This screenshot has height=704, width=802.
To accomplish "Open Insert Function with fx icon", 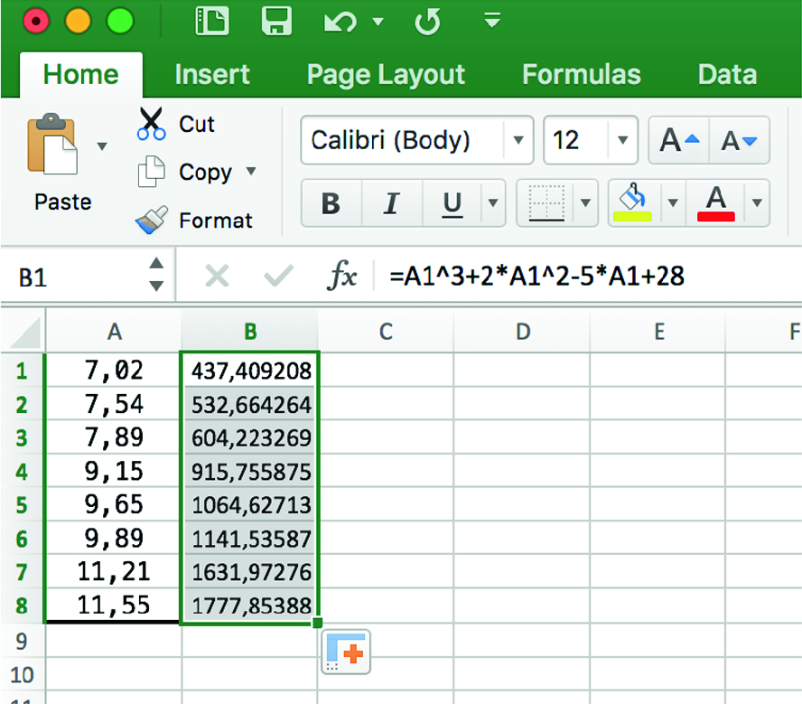I will (x=341, y=276).
